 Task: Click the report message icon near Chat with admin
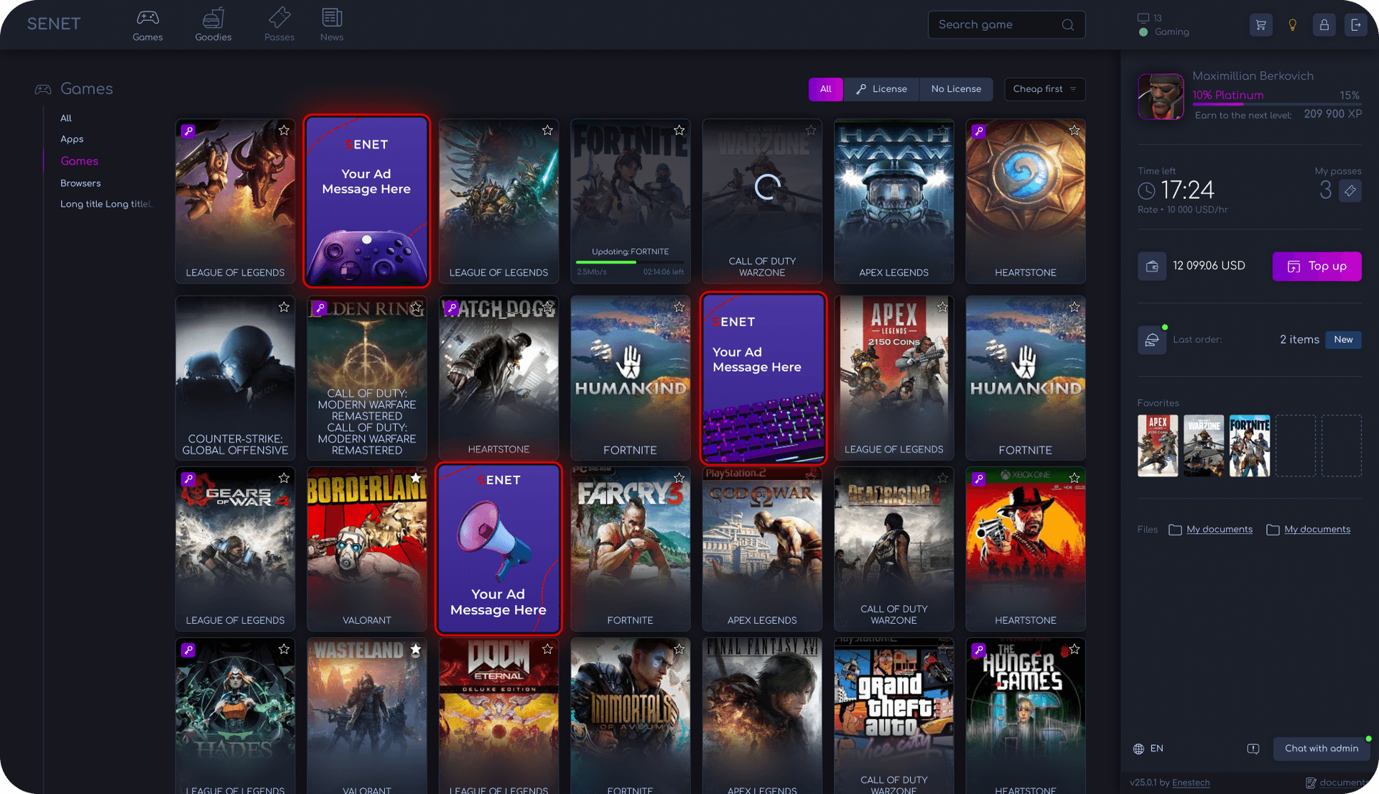1253,749
